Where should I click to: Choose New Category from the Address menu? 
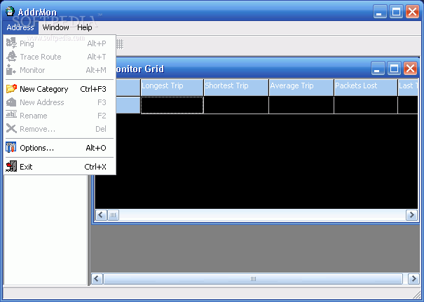click(60, 89)
